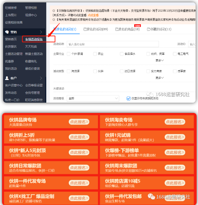198x205 pixels.
Task: Open 新建主题活动 sidebar link
Action: click(34, 54)
